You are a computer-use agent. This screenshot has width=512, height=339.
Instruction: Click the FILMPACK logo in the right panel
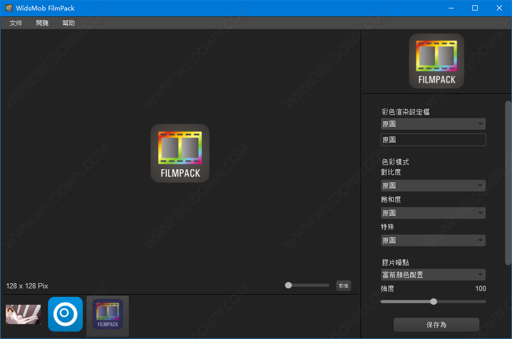coord(437,61)
